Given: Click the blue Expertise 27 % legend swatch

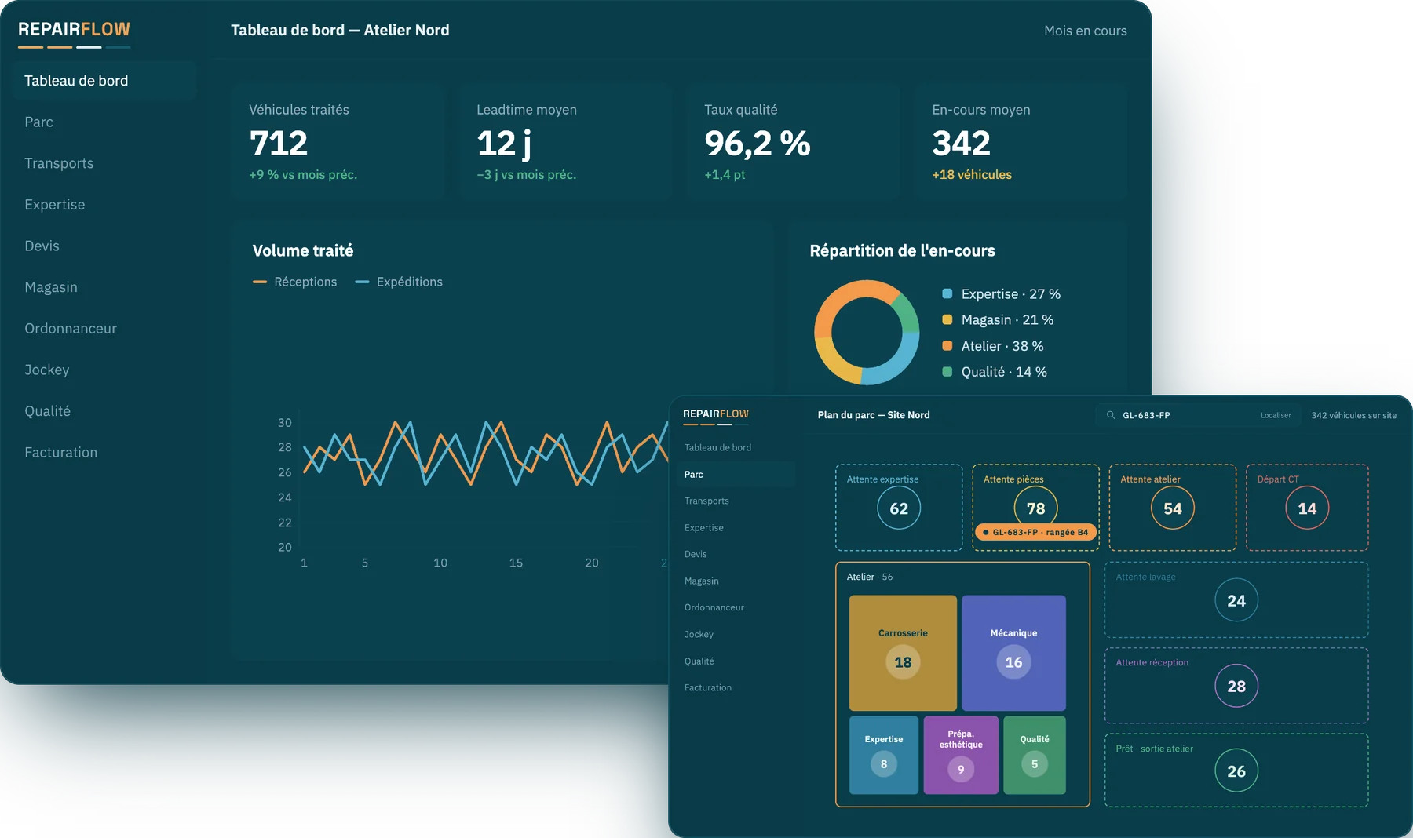Looking at the screenshot, I should point(947,294).
